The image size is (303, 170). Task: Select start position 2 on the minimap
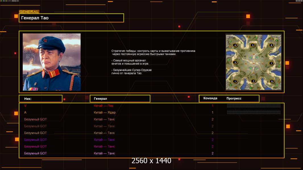pyautogui.click(x=254, y=81)
